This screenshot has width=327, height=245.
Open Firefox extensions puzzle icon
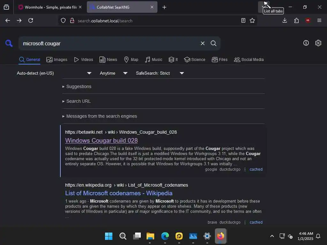[x=296, y=20]
